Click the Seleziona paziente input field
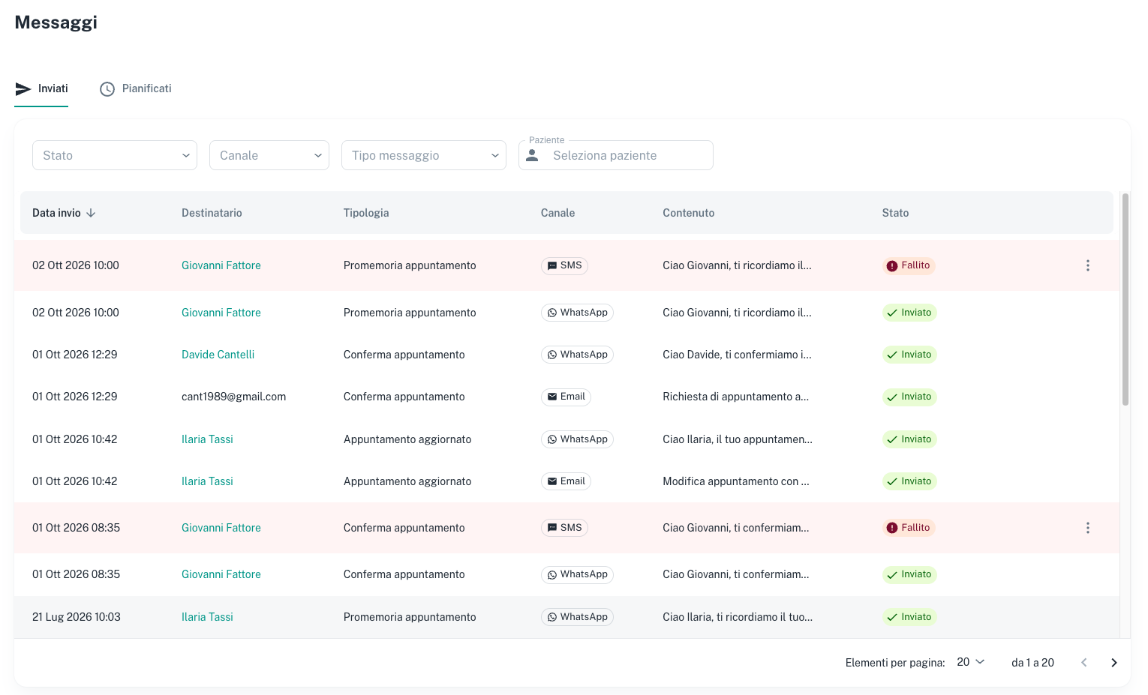Image resolution: width=1148 pixels, height=695 pixels. coord(616,155)
